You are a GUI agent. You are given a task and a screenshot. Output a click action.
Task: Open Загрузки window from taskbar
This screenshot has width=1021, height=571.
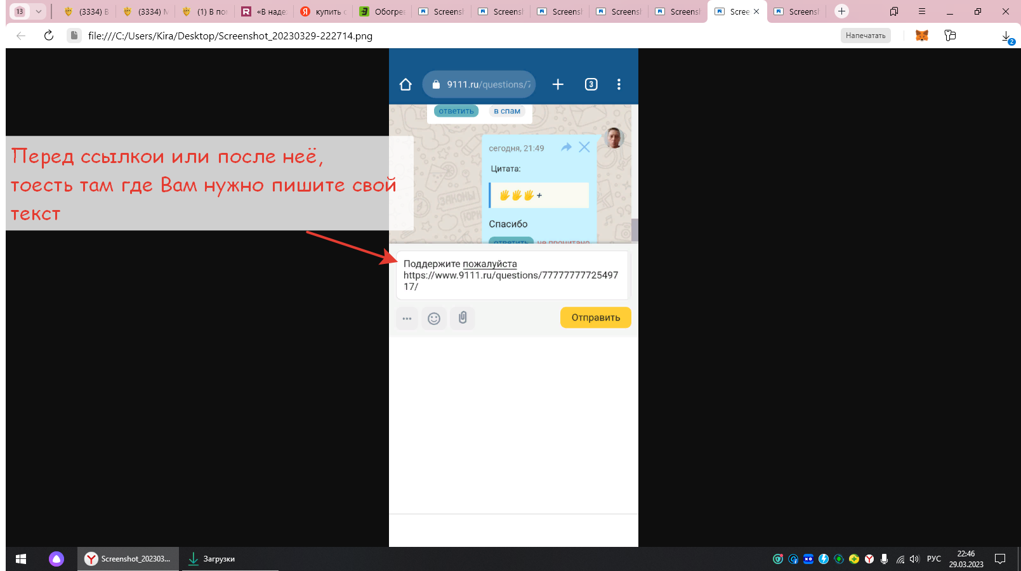212,559
